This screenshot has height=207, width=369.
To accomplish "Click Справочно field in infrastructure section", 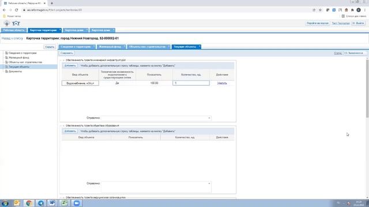I will 156,118.
